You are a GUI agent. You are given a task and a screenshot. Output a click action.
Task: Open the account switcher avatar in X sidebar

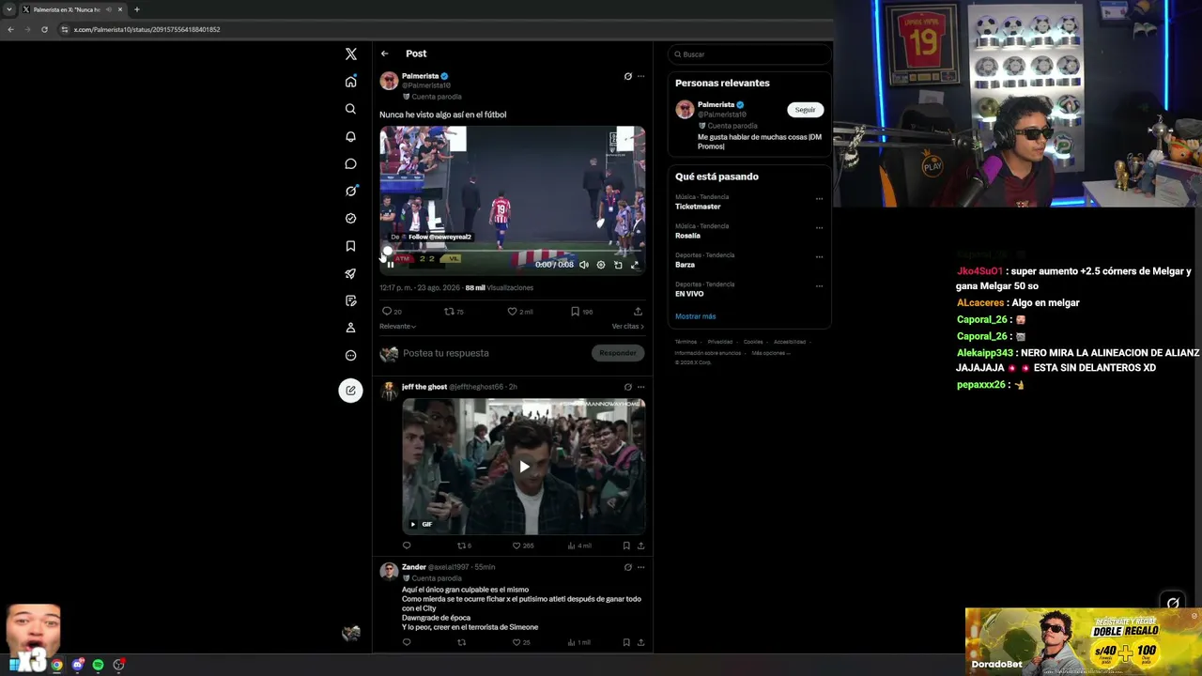(x=350, y=634)
